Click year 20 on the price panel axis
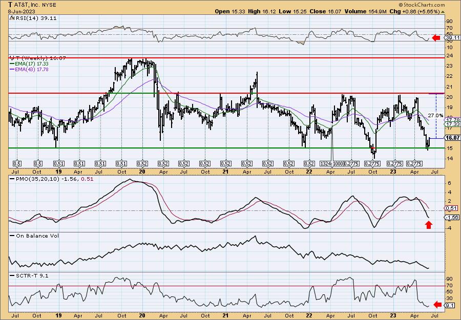This screenshot has width=461, height=320. pos(142,172)
